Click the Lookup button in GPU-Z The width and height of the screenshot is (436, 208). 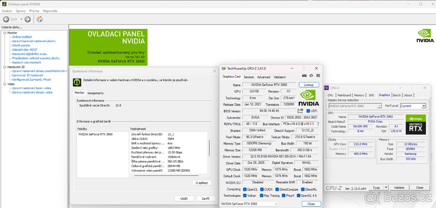(x=308, y=85)
